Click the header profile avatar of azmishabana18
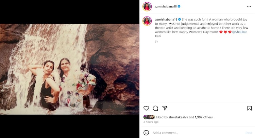The height and width of the screenshot is (138, 255). pyautogui.click(x=147, y=6)
